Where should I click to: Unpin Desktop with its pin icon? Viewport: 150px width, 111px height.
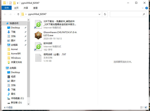point(25,28)
